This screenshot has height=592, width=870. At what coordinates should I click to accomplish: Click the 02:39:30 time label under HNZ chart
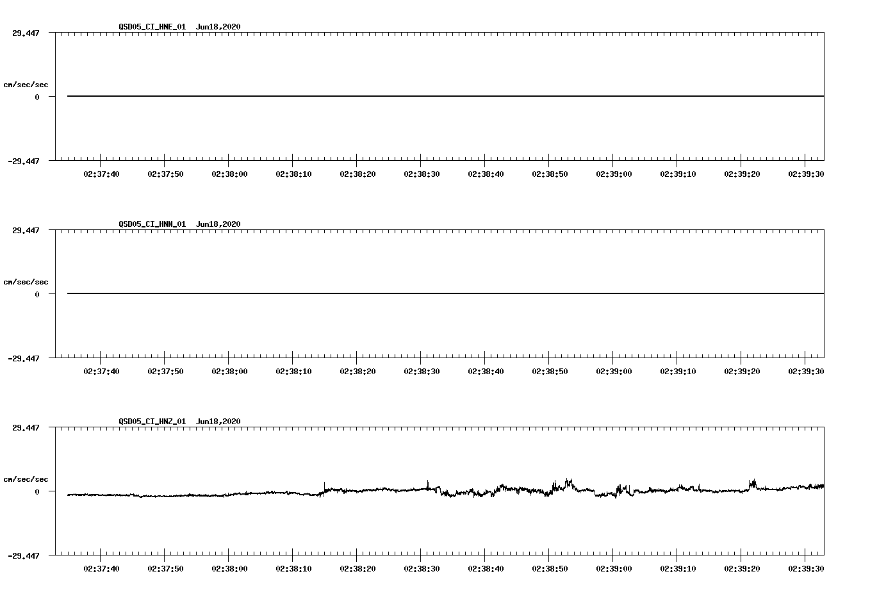pos(806,569)
